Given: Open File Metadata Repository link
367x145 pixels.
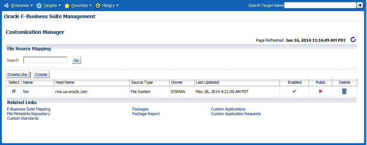Looking at the screenshot, I should 28,114.
